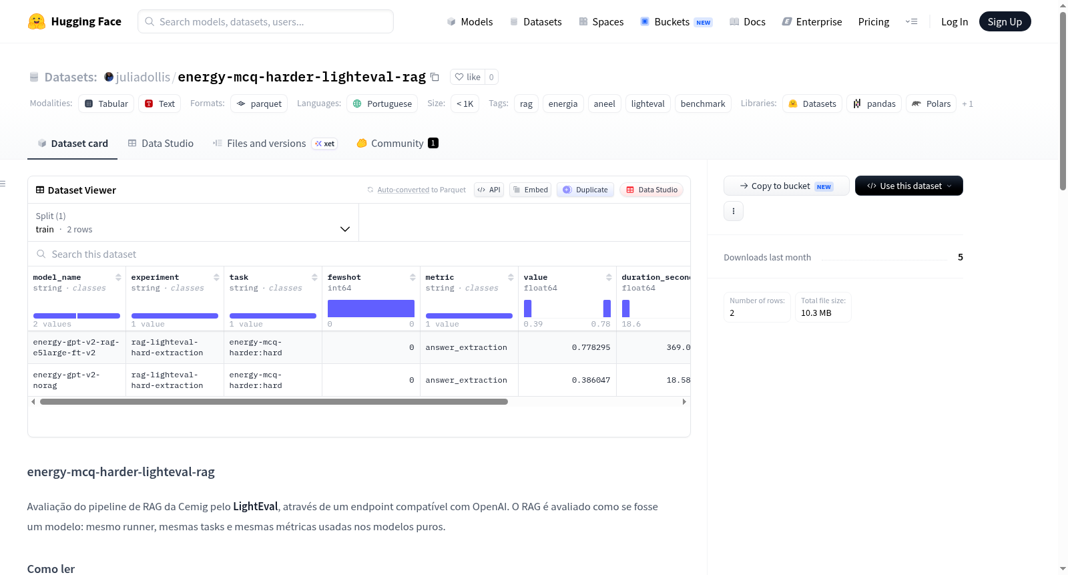Switch to the Dataset card tab
This screenshot has width=1068, height=575.
[73, 144]
